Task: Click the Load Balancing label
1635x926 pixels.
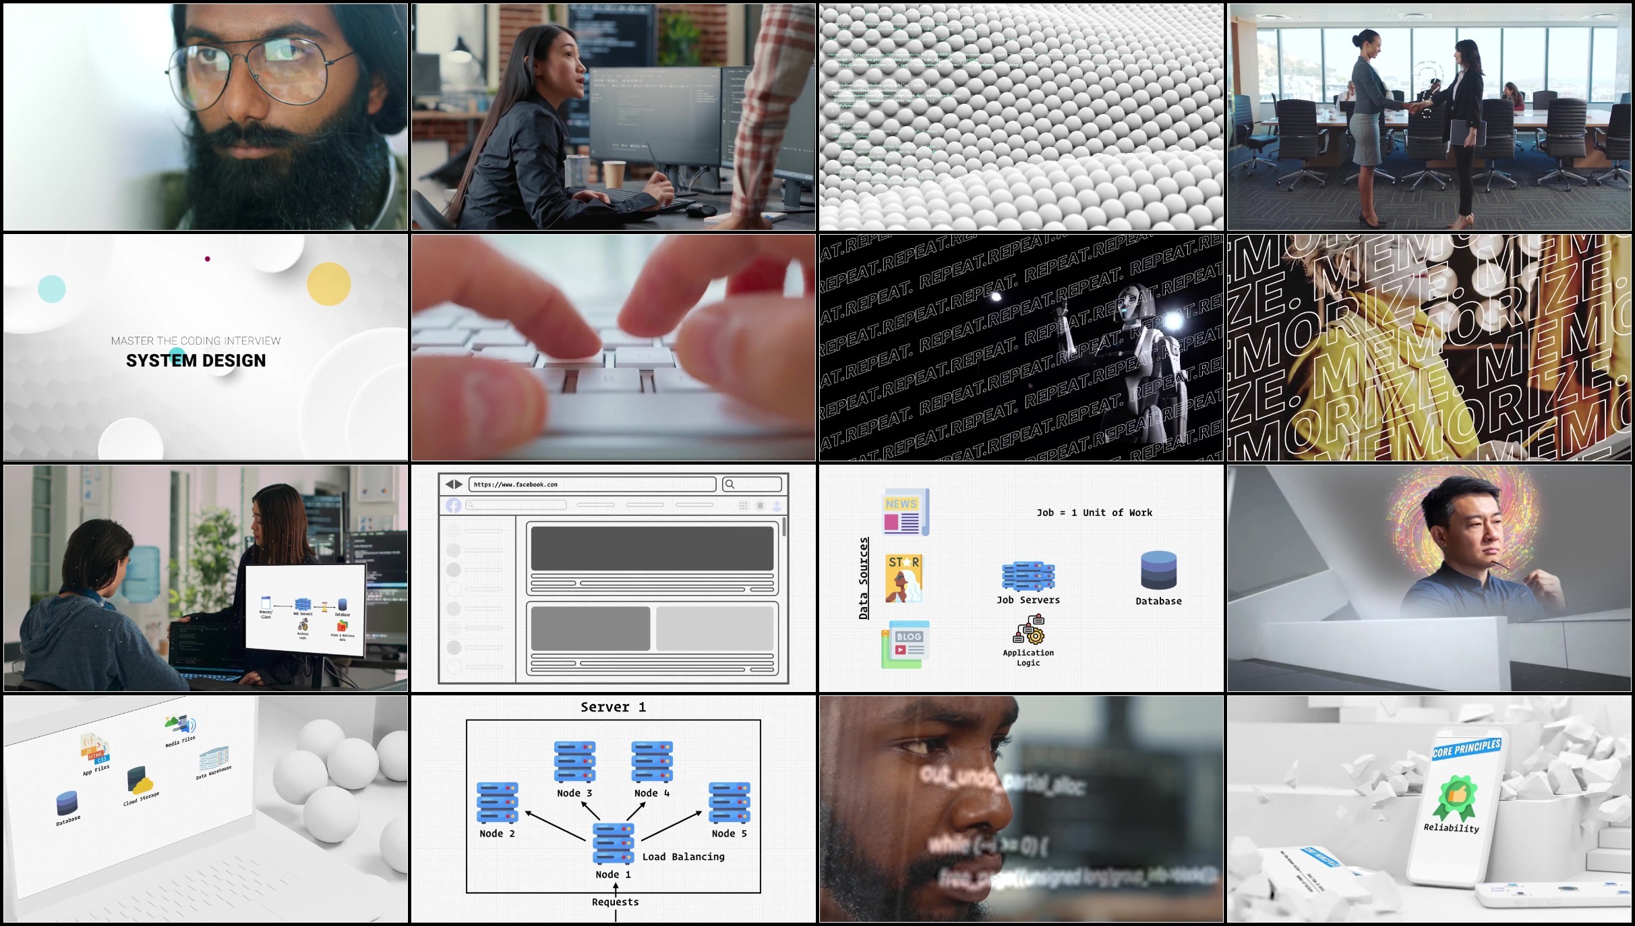Action: pyautogui.click(x=684, y=857)
